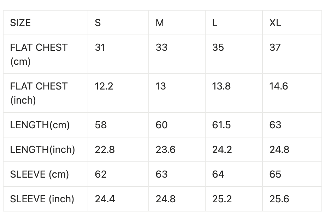
Task: Click flat chest cm value 31
Action: [x=100, y=47]
